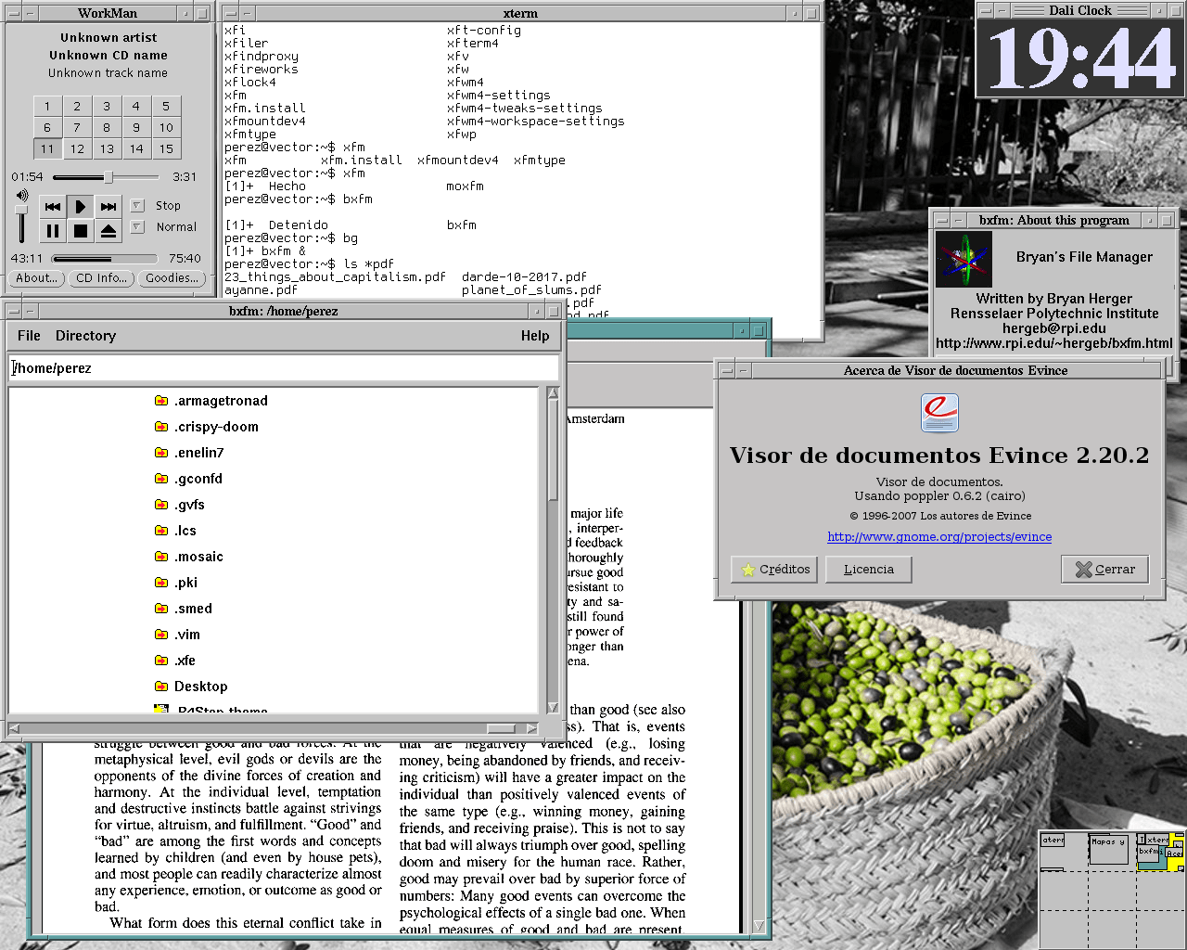This screenshot has height=950, width=1187.
Task: Click the Evince document scroll-down arrow
Action: (759, 926)
